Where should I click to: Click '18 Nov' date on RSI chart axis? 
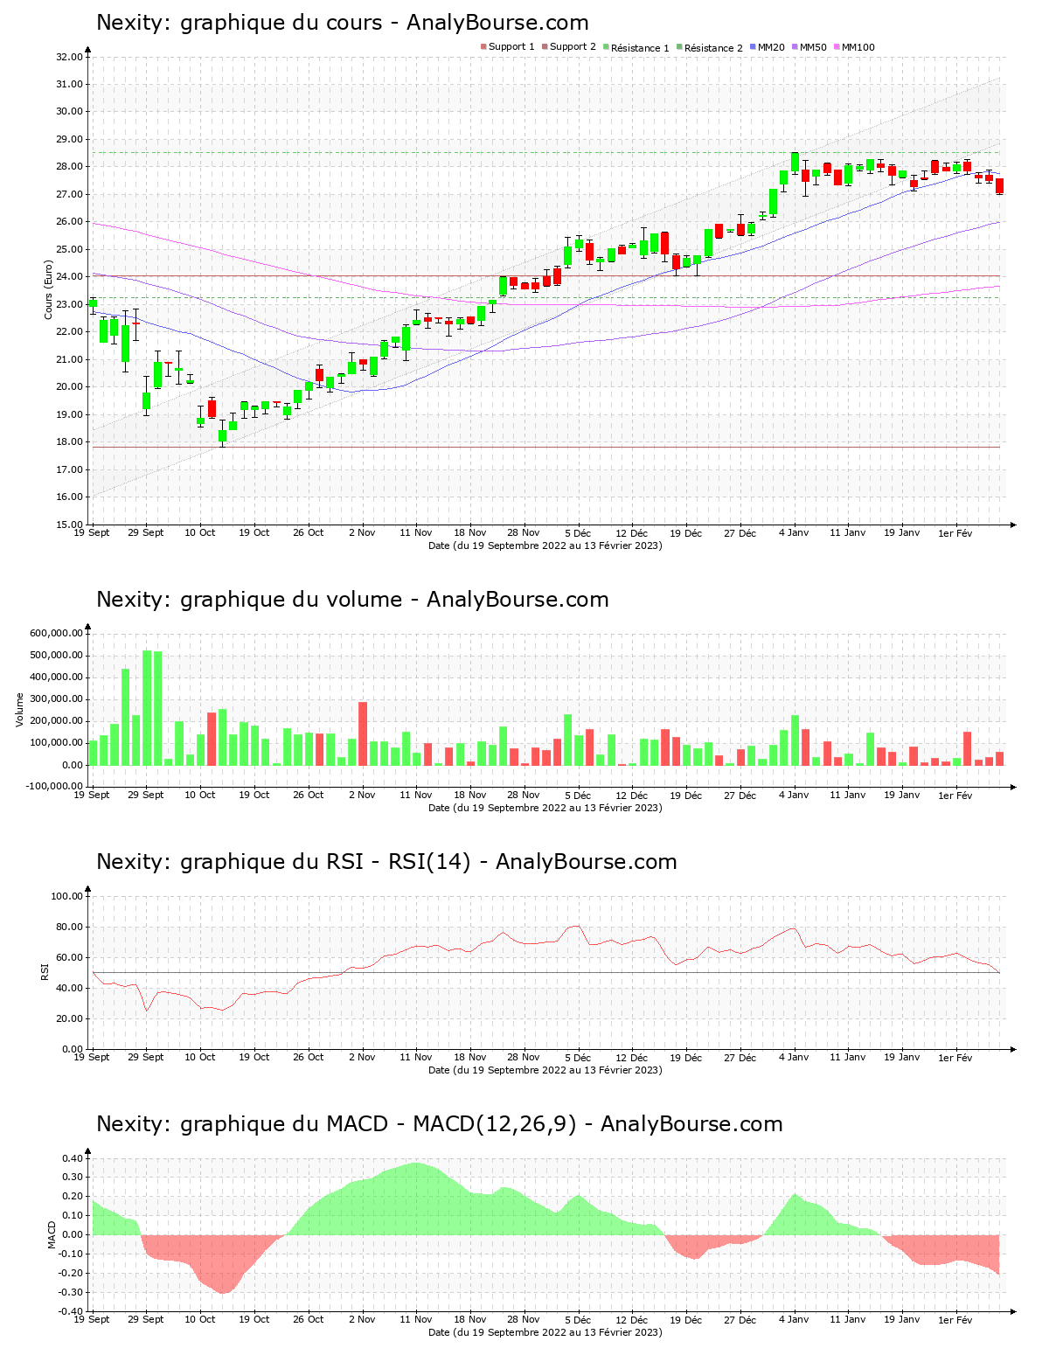pyautogui.click(x=470, y=1057)
